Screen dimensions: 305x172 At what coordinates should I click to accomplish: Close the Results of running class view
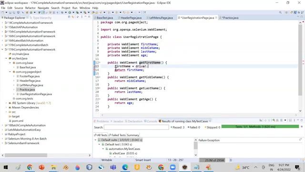(210, 121)
